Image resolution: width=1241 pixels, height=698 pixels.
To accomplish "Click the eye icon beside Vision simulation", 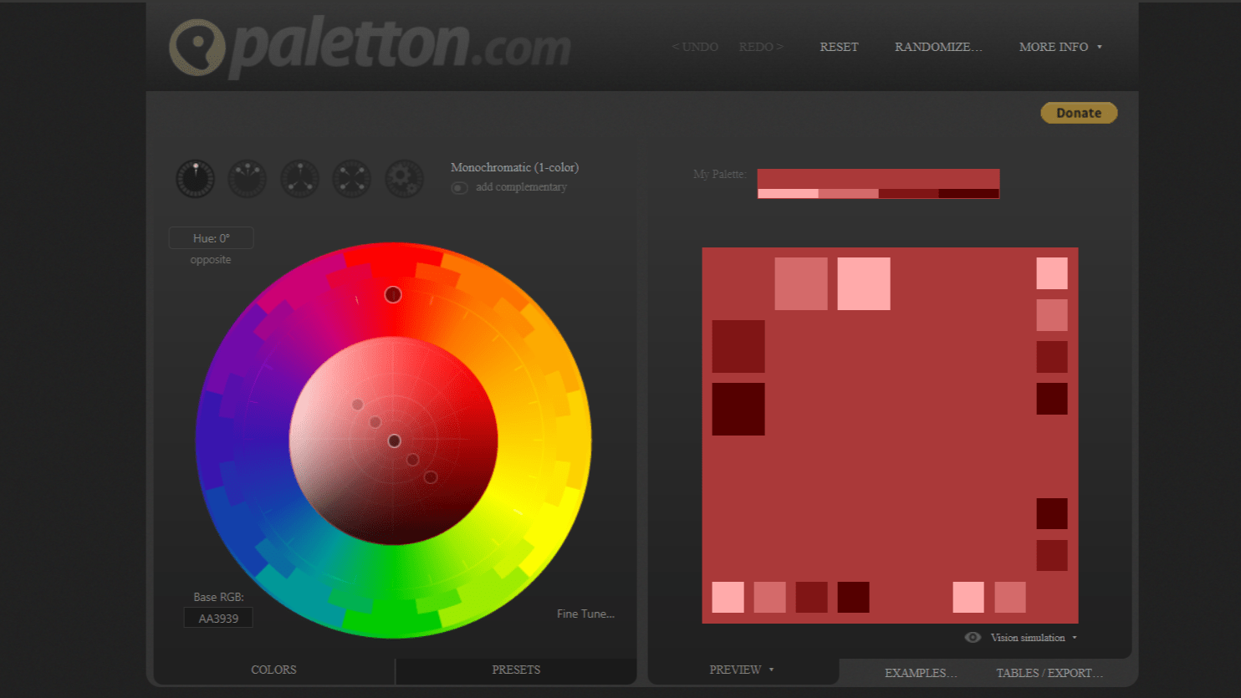I will (973, 638).
